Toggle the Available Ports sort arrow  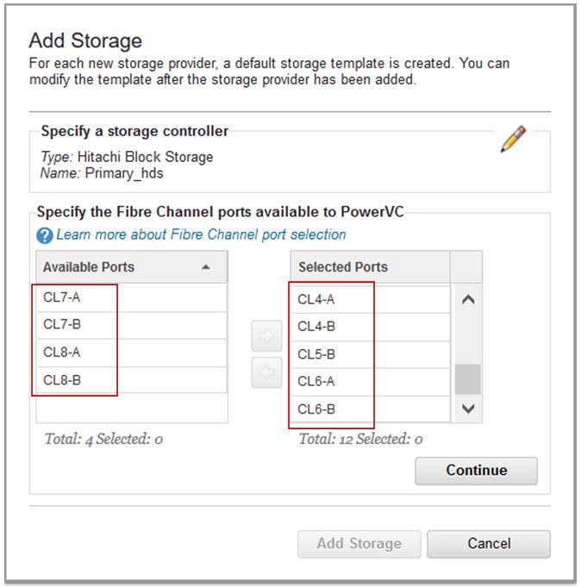(205, 267)
